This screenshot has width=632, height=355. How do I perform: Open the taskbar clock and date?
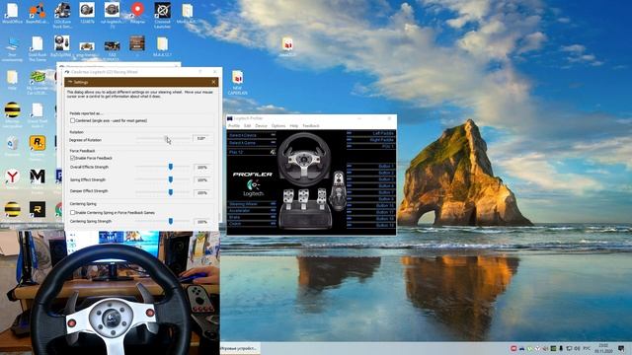click(603, 348)
